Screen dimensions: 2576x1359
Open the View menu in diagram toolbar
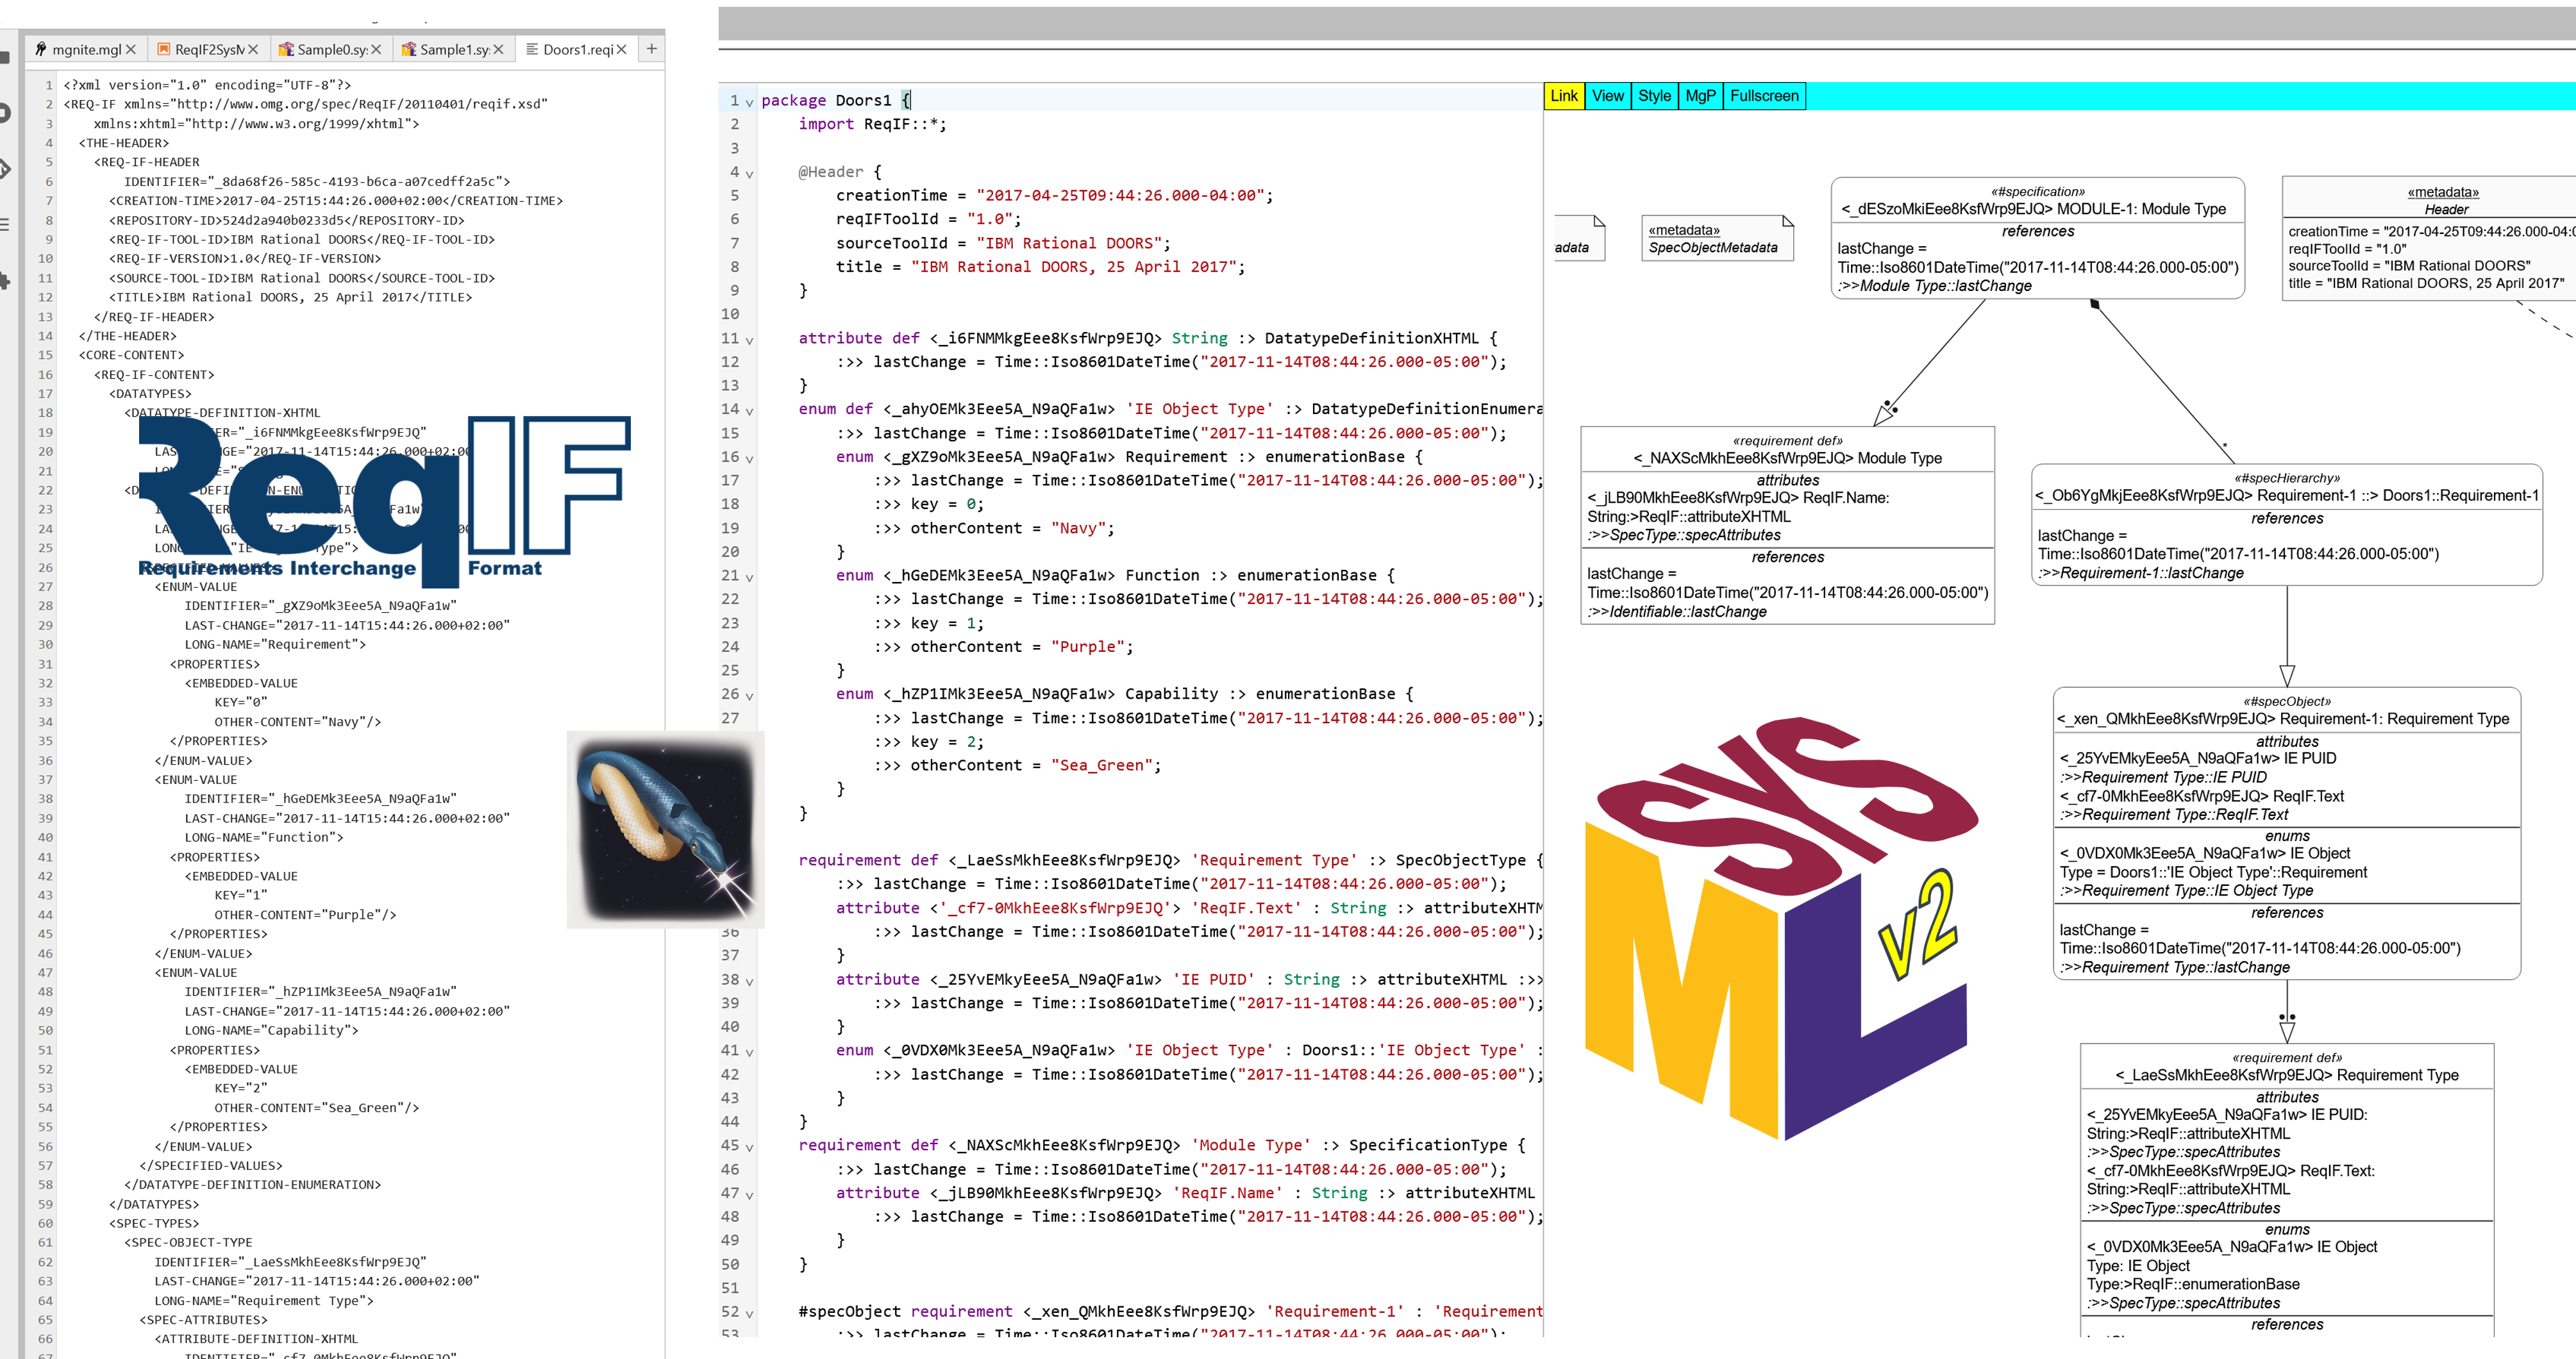click(1607, 96)
